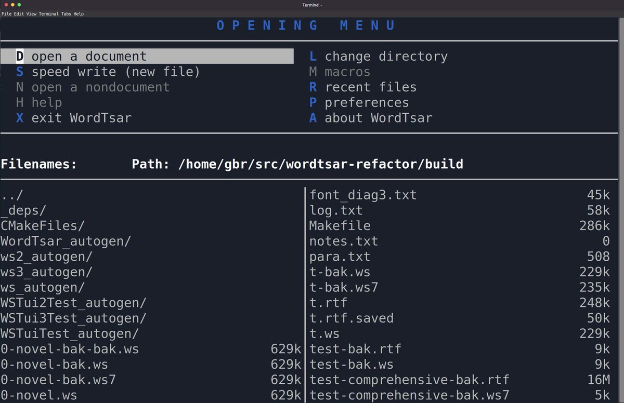Click the dimmed 'help' entry with H key
The width and height of the screenshot is (624, 403).
(x=39, y=102)
